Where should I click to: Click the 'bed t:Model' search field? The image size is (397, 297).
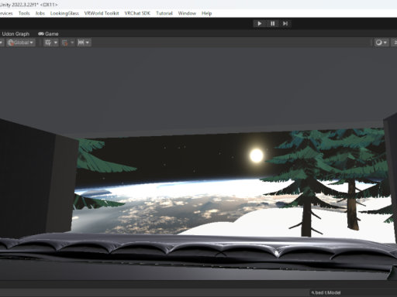(x=353, y=292)
